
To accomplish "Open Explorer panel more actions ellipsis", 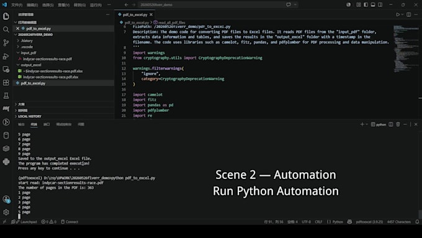I will click(108, 14).
